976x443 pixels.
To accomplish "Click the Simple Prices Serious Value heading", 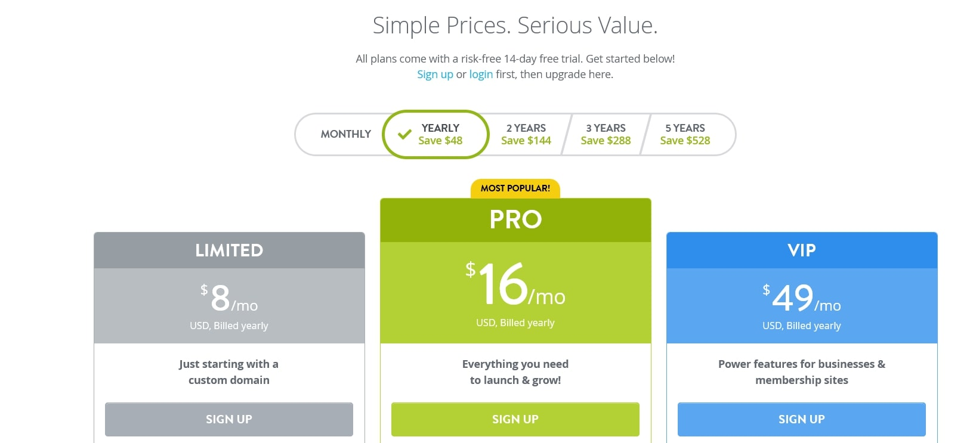I will (515, 26).
